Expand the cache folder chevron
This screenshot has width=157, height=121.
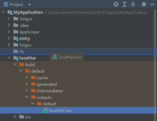click(27, 78)
